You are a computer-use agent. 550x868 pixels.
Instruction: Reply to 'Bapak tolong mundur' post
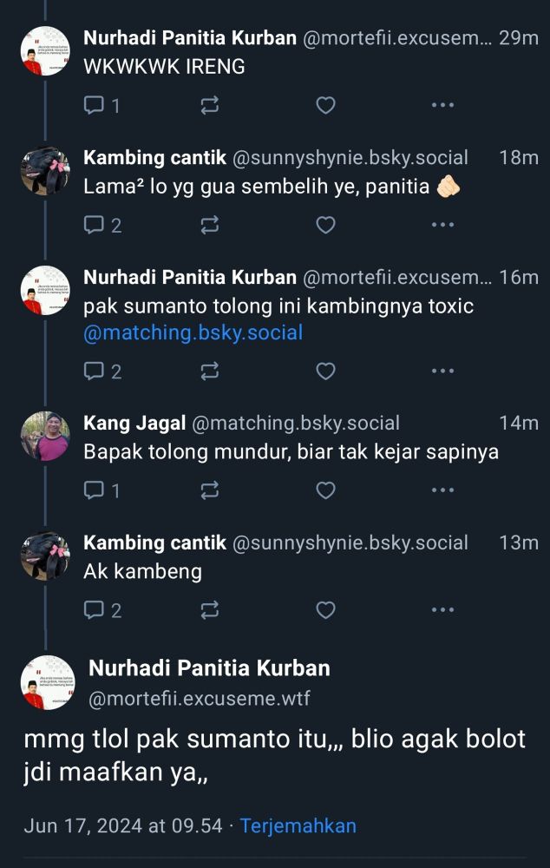pyautogui.click(x=101, y=490)
